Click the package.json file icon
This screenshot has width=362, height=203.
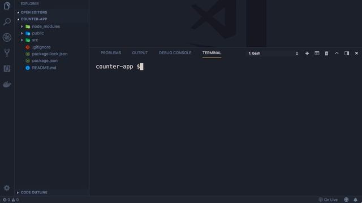(x=28, y=61)
